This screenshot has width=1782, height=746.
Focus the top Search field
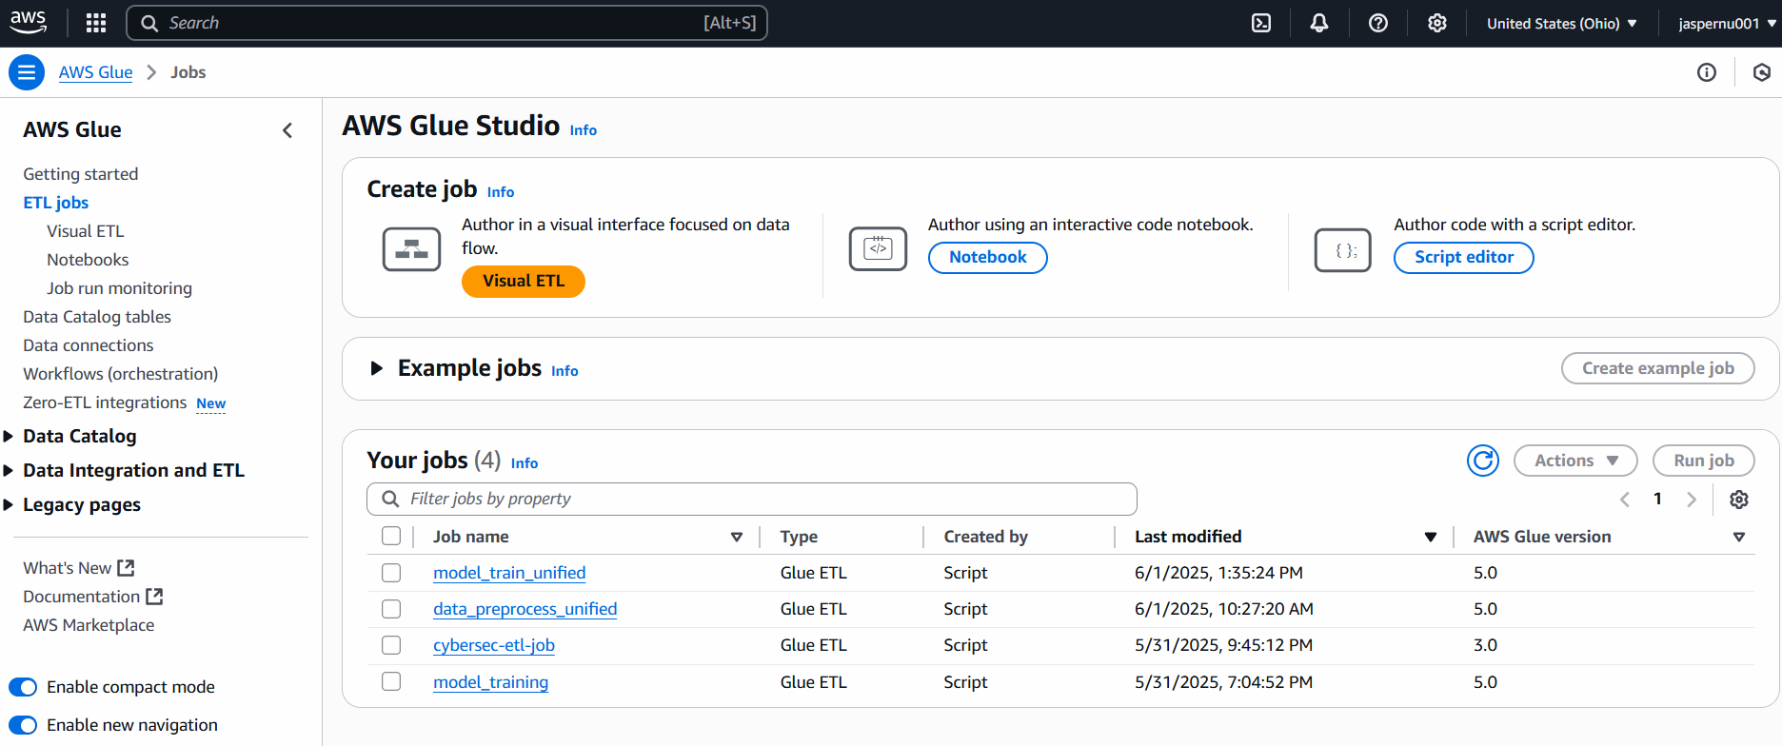pos(446,23)
